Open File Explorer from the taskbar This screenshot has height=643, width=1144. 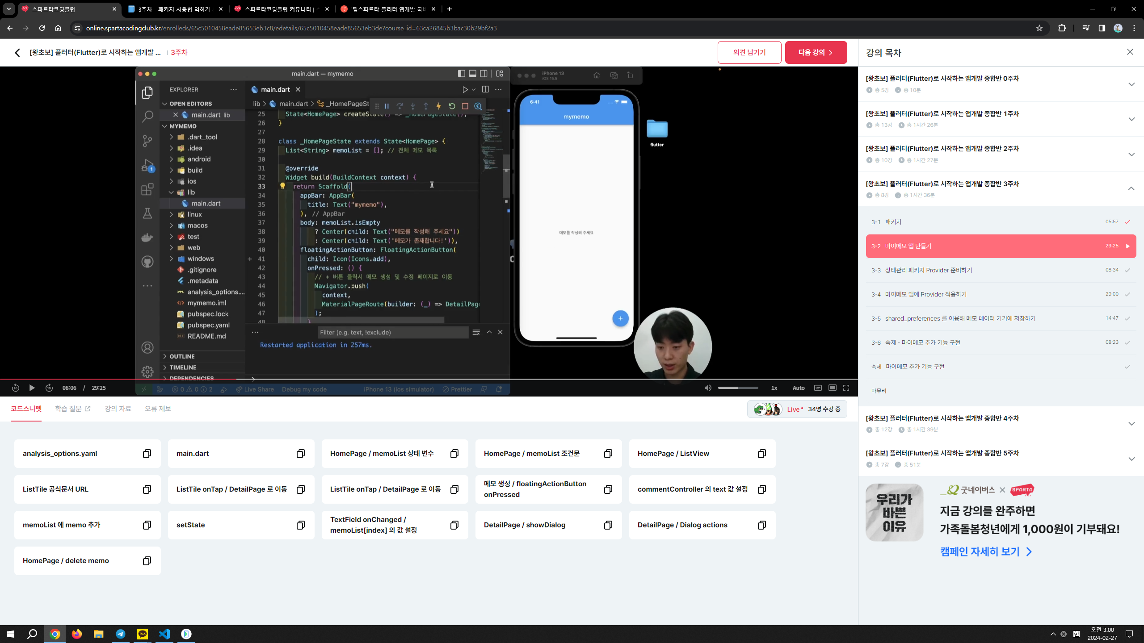click(99, 634)
